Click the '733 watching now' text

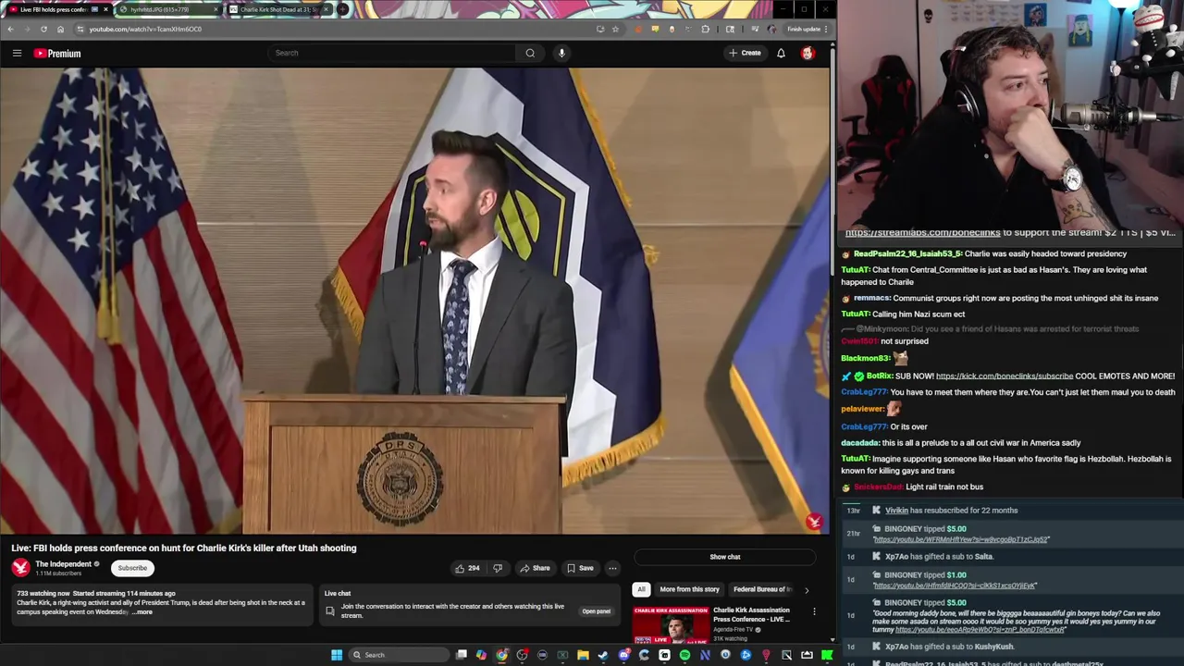coord(43,594)
